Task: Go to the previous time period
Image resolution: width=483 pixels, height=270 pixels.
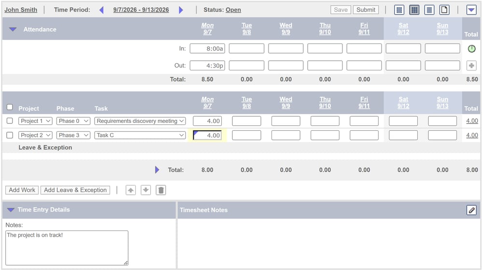Action: (101, 10)
